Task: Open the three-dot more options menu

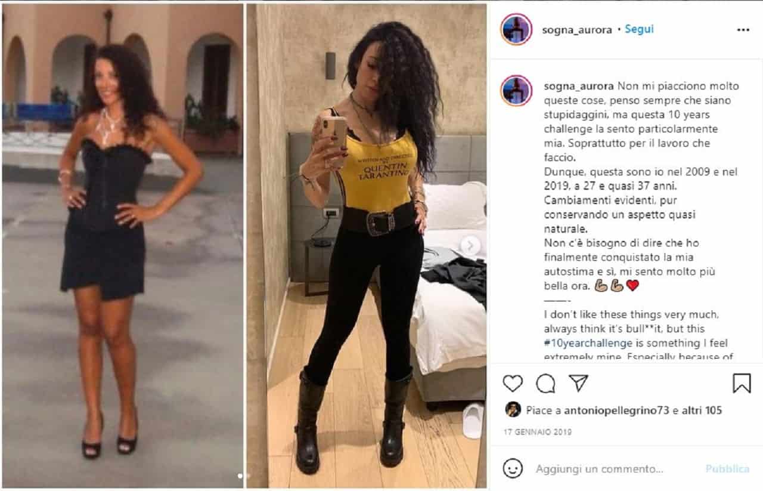Action: [x=743, y=29]
